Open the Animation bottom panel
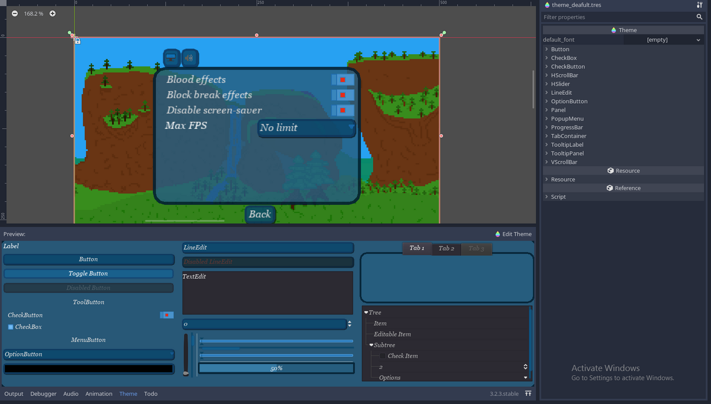The width and height of the screenshot is (711, 404). point(99,393)
